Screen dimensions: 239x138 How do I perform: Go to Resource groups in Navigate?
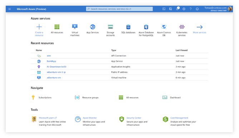point(91,98)
